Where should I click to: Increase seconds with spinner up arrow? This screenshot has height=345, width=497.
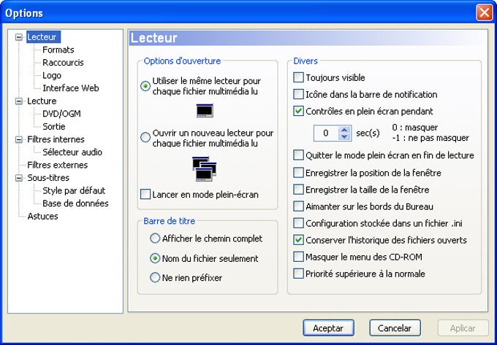(344, 130)
